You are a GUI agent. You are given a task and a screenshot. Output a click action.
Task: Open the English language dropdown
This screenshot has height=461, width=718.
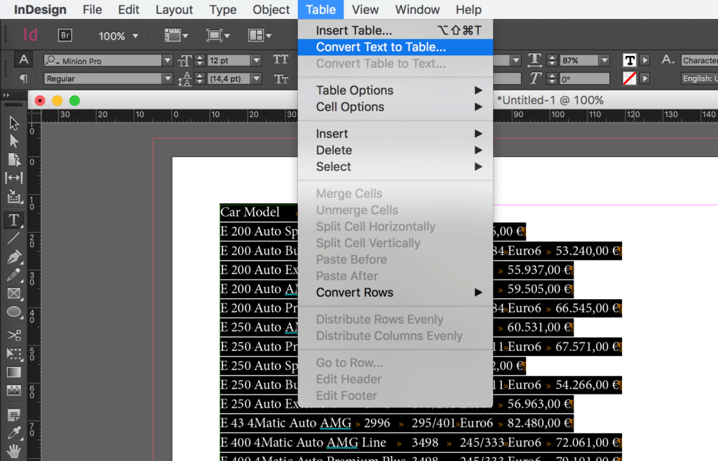pyautogui.click(x=699, y=78)
